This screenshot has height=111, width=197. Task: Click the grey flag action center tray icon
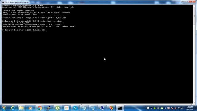click(158, 108)
